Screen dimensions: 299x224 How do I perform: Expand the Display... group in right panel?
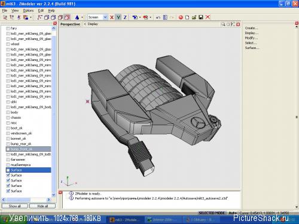point(252,33)
